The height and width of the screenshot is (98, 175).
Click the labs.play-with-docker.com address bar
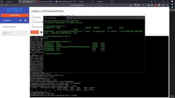tap(20, 5)
